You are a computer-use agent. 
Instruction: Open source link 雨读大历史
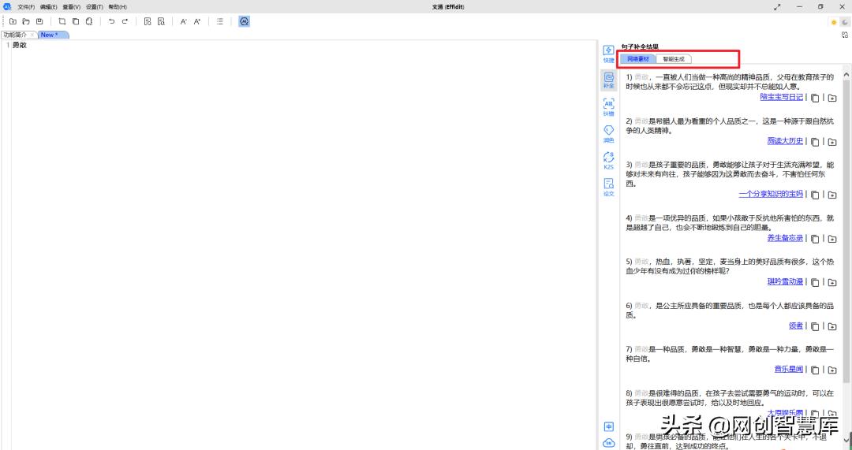[785, 140]
